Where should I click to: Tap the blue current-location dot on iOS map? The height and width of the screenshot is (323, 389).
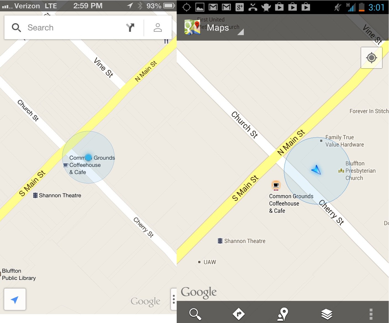point(88,157)
